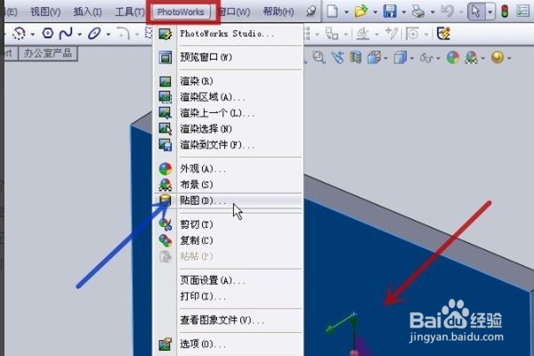Open the 窗口(W) menu
The image size is (534, 356).
tap(233, 12)
